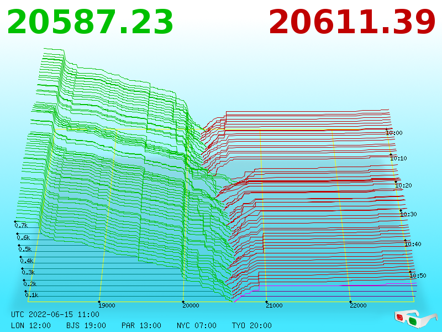Click the LON 12:00 clock text
This screenshot has width=442, height=332.
coord(31,325)
